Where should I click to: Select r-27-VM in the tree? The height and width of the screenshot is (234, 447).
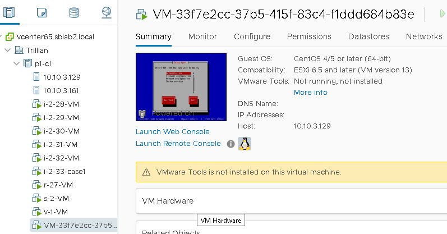(58, 185)
